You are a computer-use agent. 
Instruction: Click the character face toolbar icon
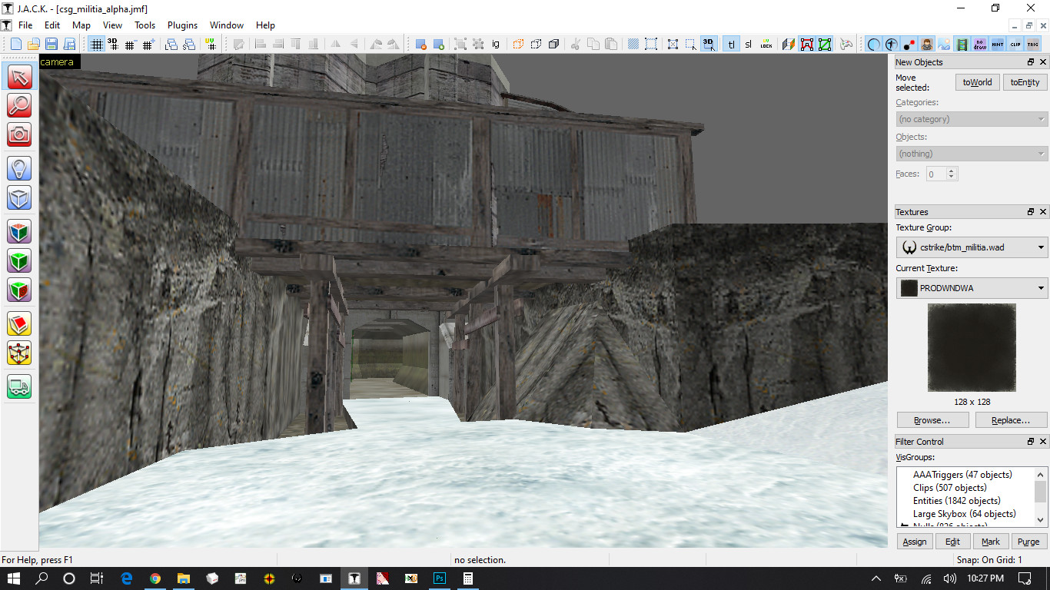click(x=927, y=44)
